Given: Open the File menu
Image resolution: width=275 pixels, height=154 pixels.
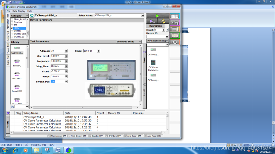Looking at the screenshot, I should click(x=8, y=11).
